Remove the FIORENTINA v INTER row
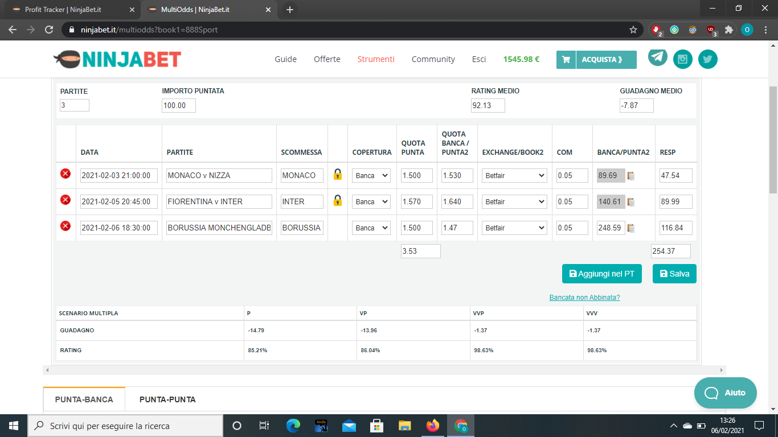 (65, 200)
